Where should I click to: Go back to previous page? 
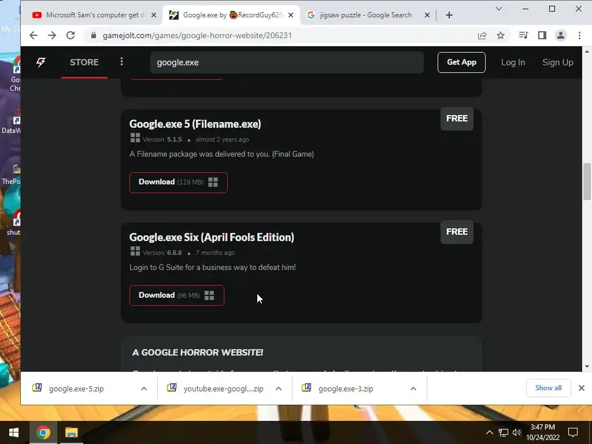click(x=33, y=35)
